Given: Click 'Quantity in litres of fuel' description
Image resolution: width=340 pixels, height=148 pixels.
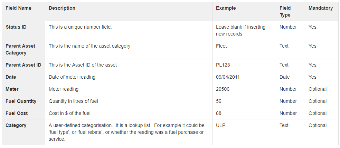Looking at the screenshot, I should [x=73, y=101].
